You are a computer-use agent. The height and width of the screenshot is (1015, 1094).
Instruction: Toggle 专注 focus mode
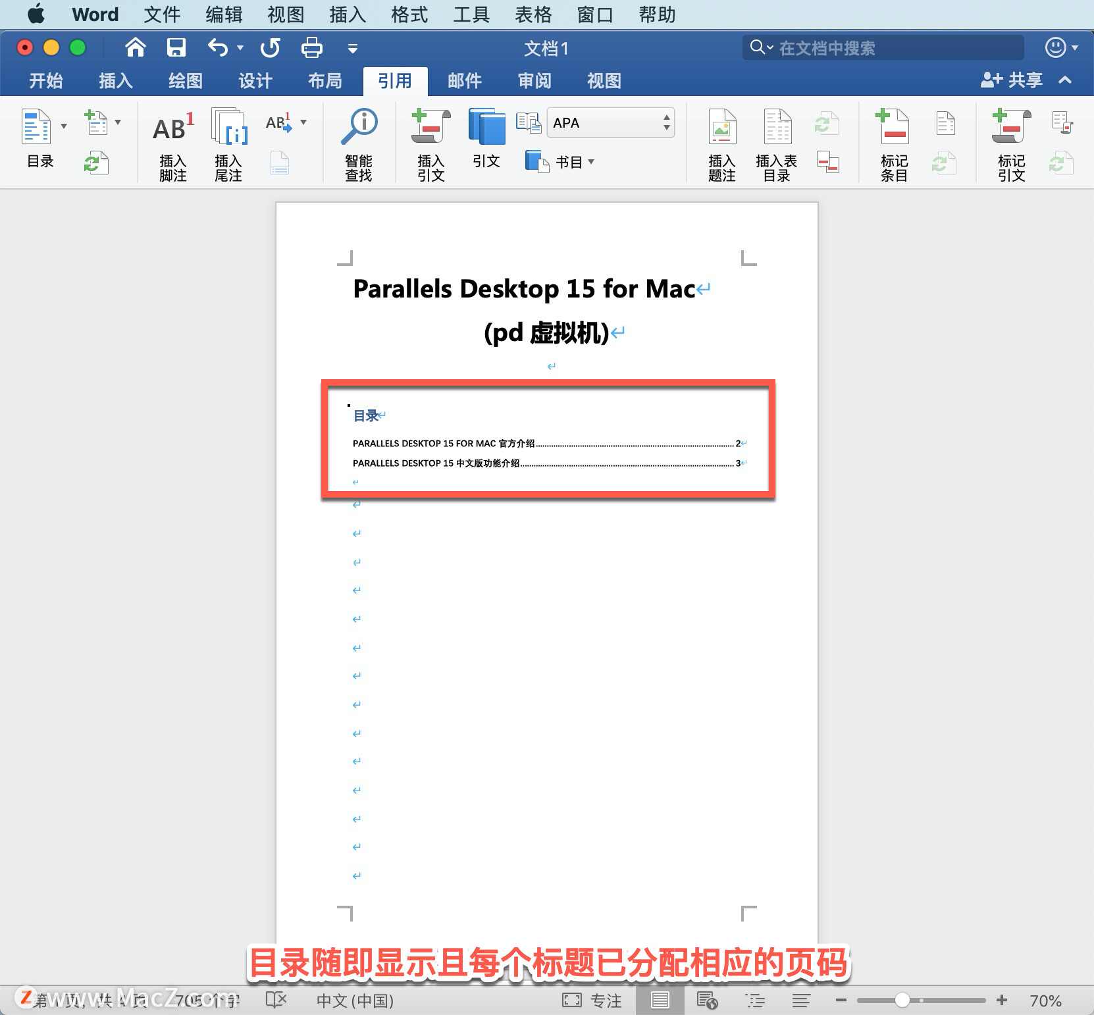(x=592, y=1001)
